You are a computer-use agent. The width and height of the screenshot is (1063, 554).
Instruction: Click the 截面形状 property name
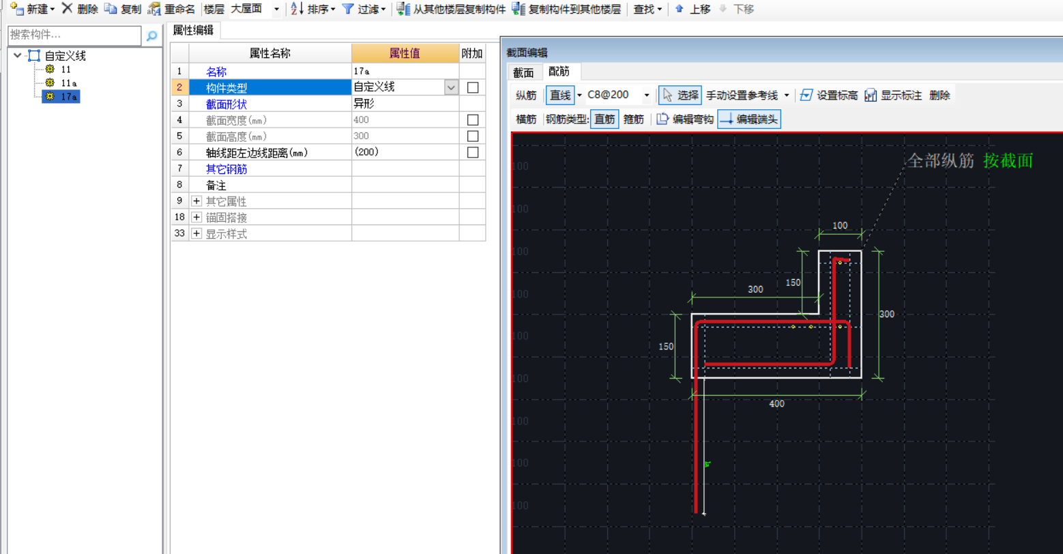[226, 104]
